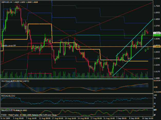Click the Fibonacci 61.8 level label
Screen dimensions: 161x120
pyautogui.click(x=151, y=31)
